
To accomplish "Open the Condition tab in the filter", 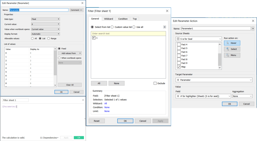I will (123, 19).
